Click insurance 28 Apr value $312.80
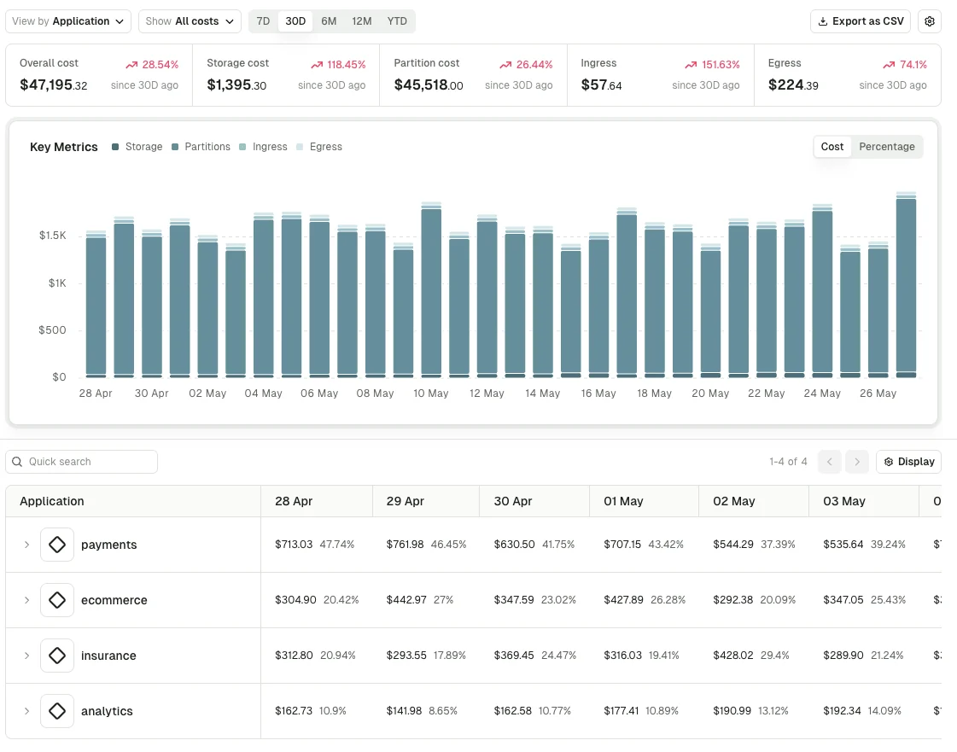957x752 pixels. tap(294, 656)
